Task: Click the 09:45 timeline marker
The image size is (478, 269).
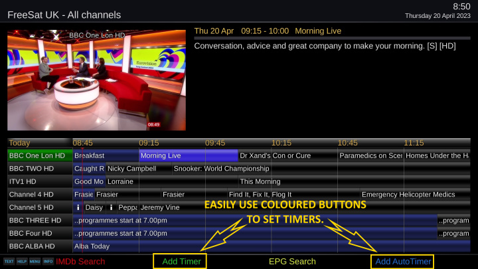Action: click(215, 143)
